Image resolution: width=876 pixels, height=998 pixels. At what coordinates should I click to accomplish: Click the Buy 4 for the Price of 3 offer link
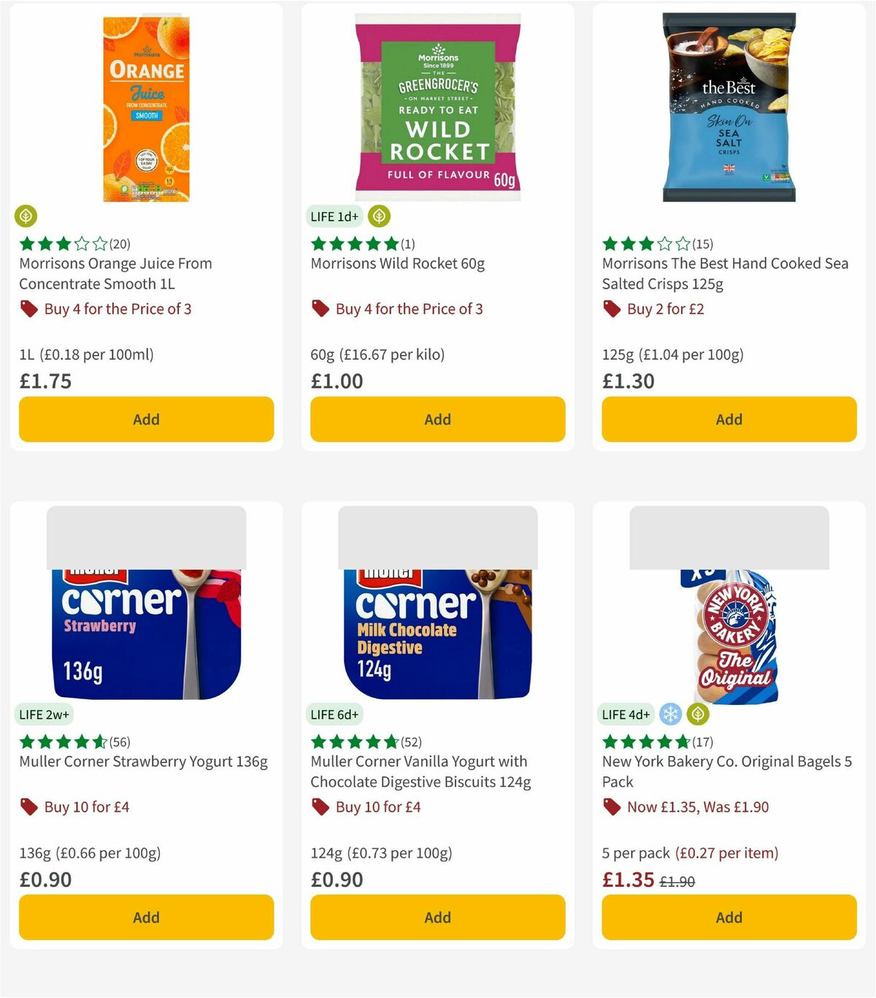(x=118, y=309)
